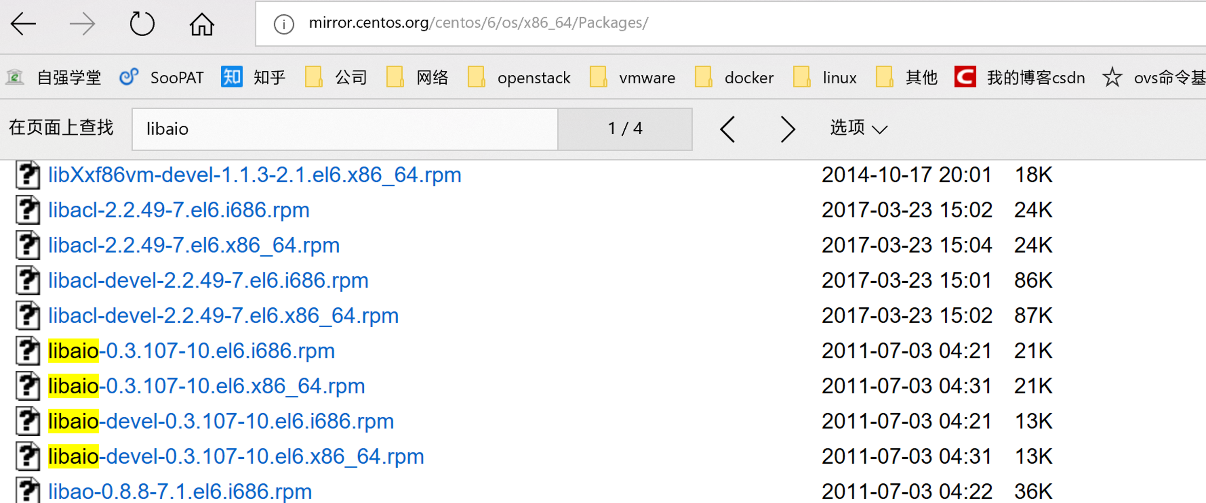Click the address bar URL
The height and width of the screenshot is (503, 1206).
pos(479,23)
